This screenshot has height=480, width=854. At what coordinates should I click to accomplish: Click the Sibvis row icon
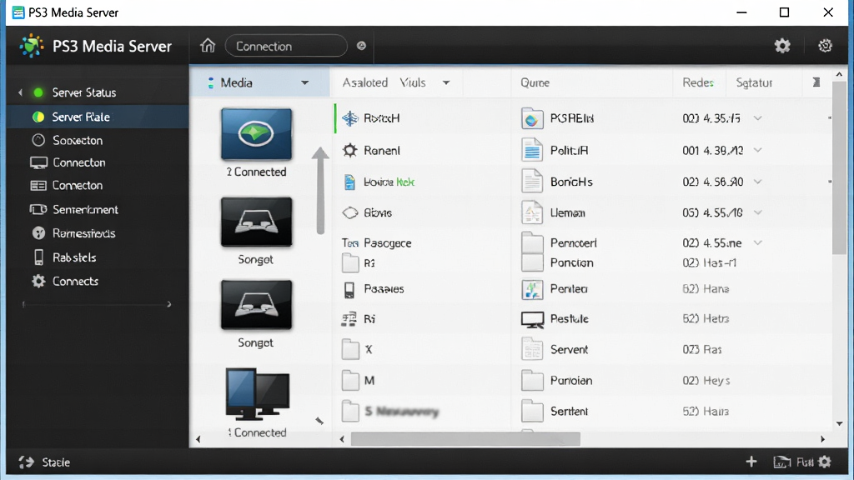(349, 212)
